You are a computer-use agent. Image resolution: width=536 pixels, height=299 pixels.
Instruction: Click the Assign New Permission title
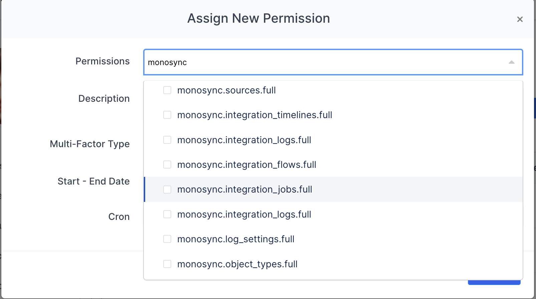(x=258, y=18)
